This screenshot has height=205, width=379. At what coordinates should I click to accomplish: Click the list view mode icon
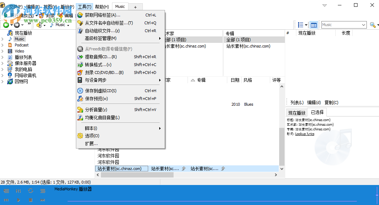click(301, 25)
